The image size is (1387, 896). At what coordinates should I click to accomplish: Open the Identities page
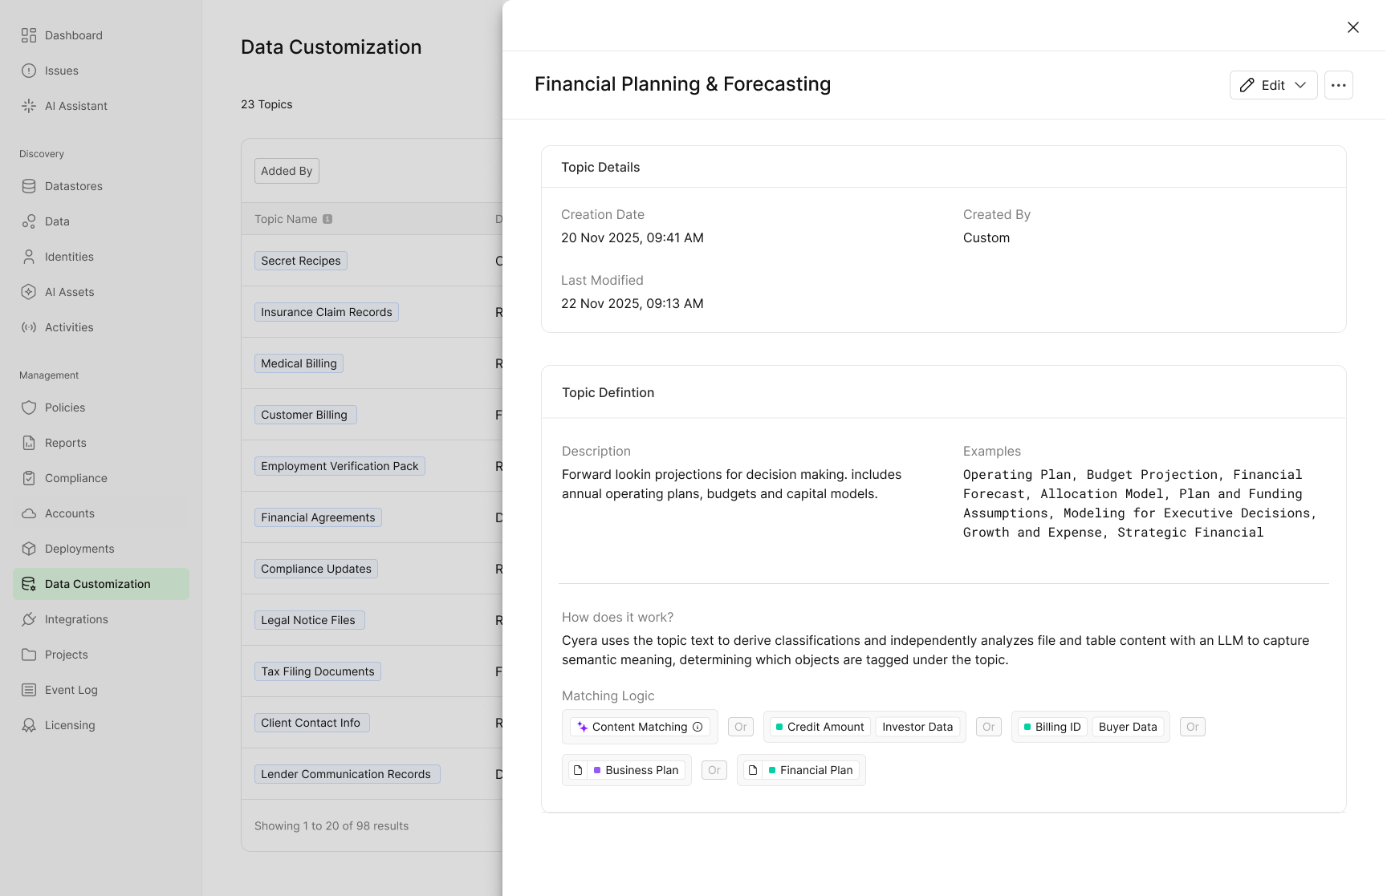point(70,257)
